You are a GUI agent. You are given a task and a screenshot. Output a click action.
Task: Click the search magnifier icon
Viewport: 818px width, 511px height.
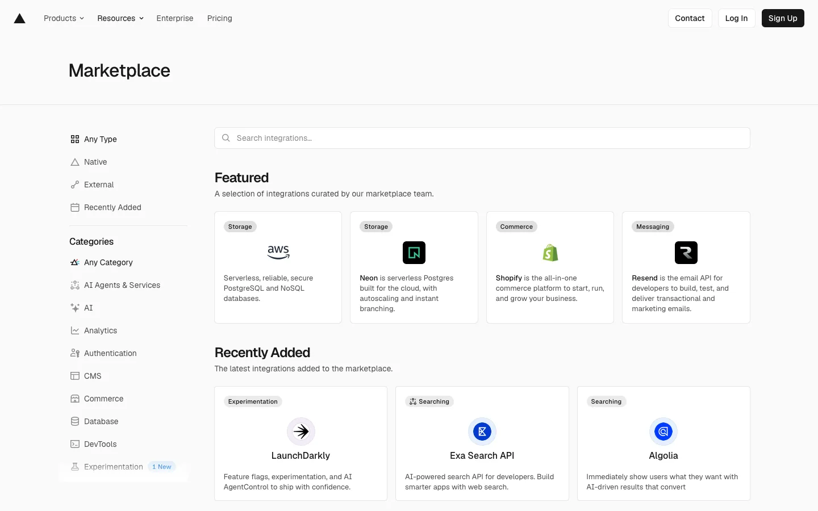226,138
